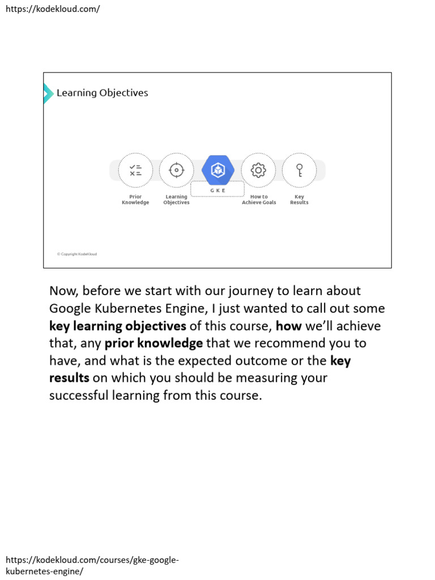Click the "How to Achieve Goals" label
Screen dimensions: 435x580
(259, 200)
